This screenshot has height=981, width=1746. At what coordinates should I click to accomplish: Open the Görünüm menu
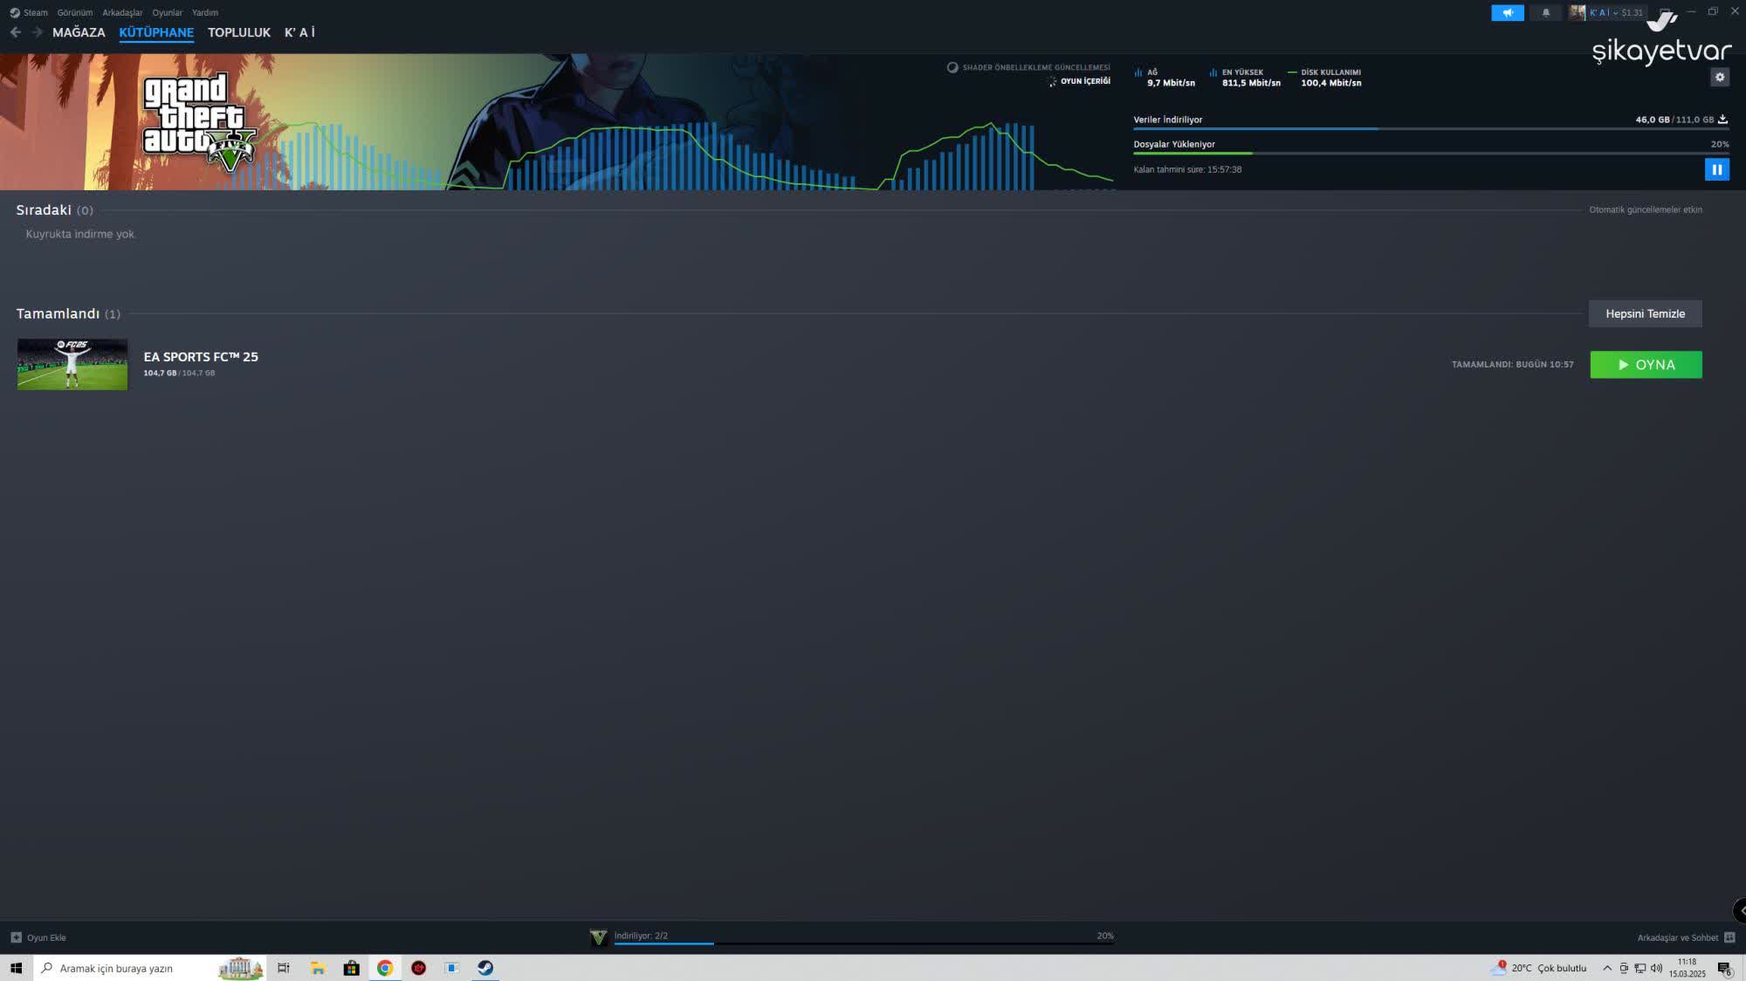click(x=74, y=12)
